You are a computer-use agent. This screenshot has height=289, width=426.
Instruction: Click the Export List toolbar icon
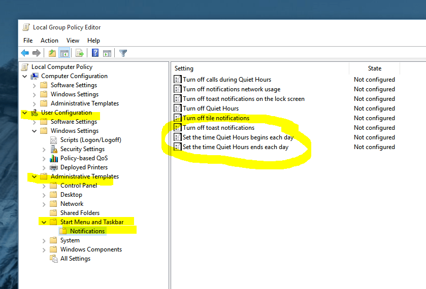(x=80, y=53)
